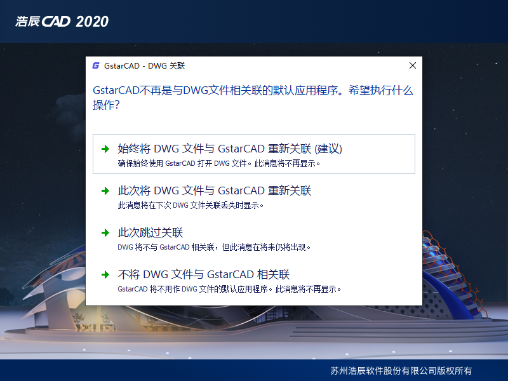Close the GstarCAD DWG 关联 dialog

pos(412,65)
